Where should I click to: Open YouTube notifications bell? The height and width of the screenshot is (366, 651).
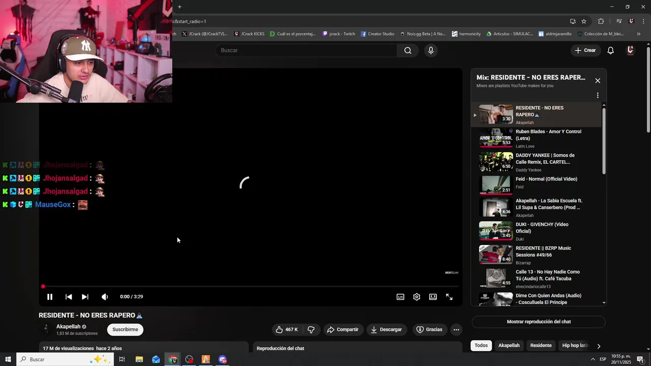(x=610, y=50)
